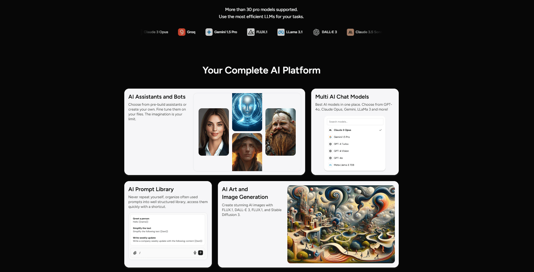Image resolution: width=534 pixels, height=272 pixels.
Task: Click the 'LLama 3.1' label in carousel
Action: tap(294, 32)
